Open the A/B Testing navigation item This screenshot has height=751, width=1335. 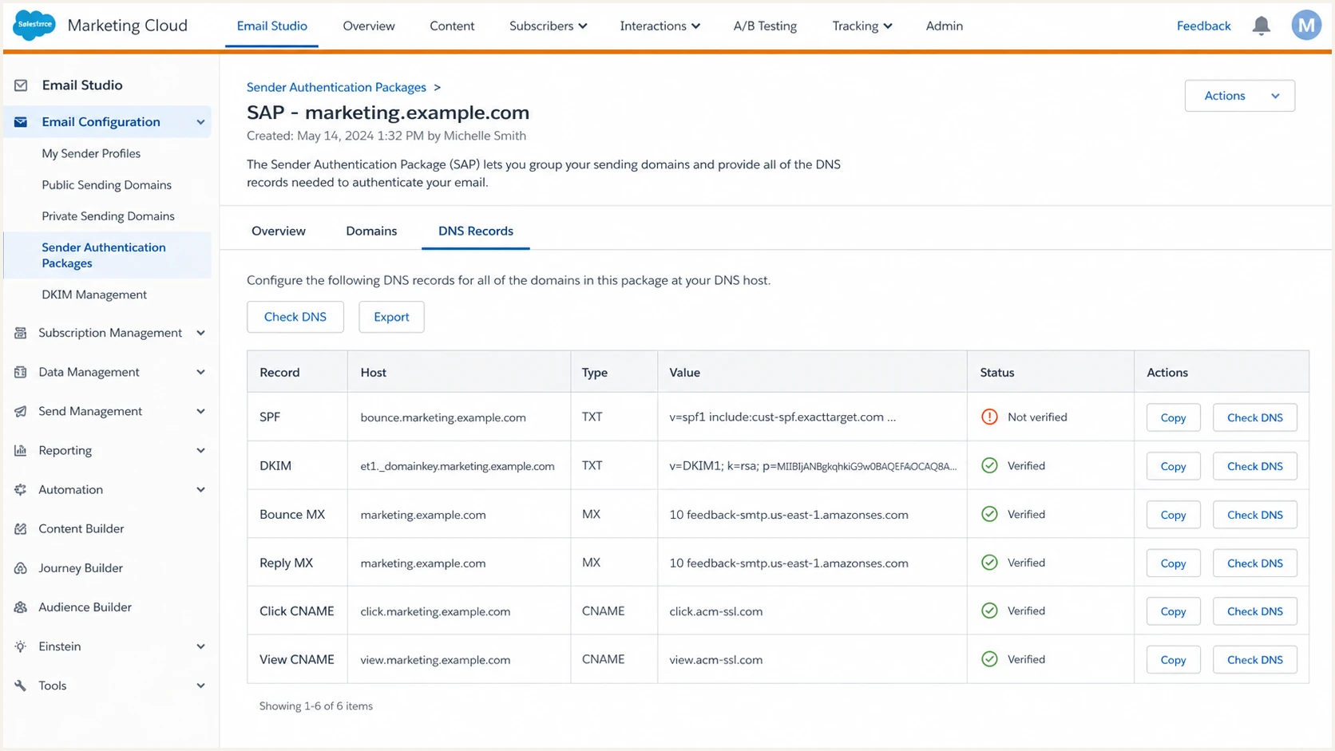coord(765,26)
